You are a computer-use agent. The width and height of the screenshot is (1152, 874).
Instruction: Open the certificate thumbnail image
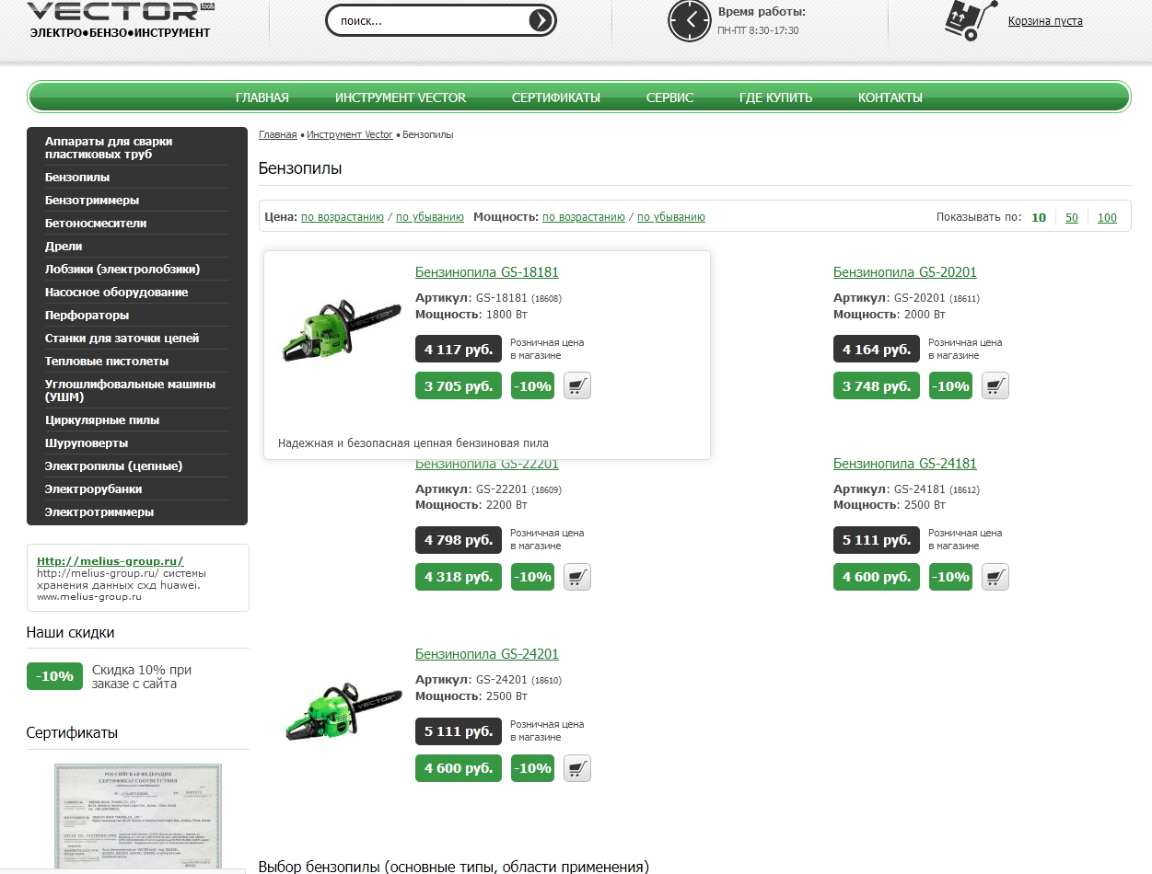click(x=138, y=817)
